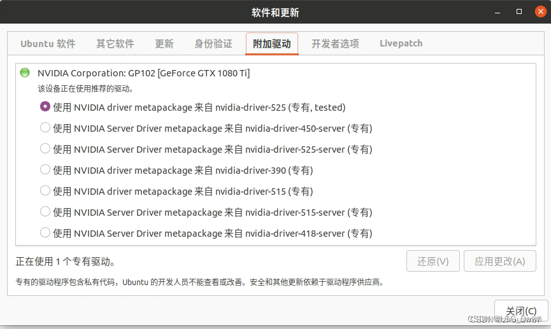
Task: Click the proprietary driver notice about Ubuntu developers
Action: (x=200, y=283)
